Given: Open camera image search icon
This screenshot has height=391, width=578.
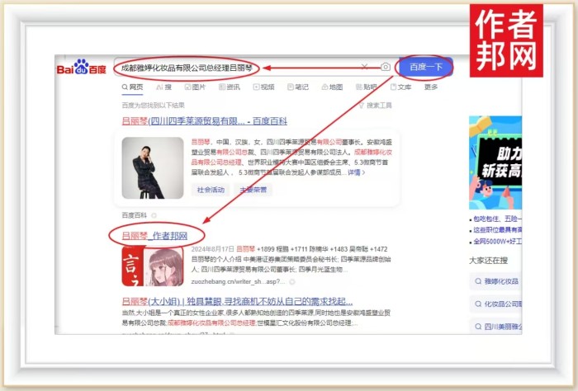Looking at the screenshot, I should [385, 67].
